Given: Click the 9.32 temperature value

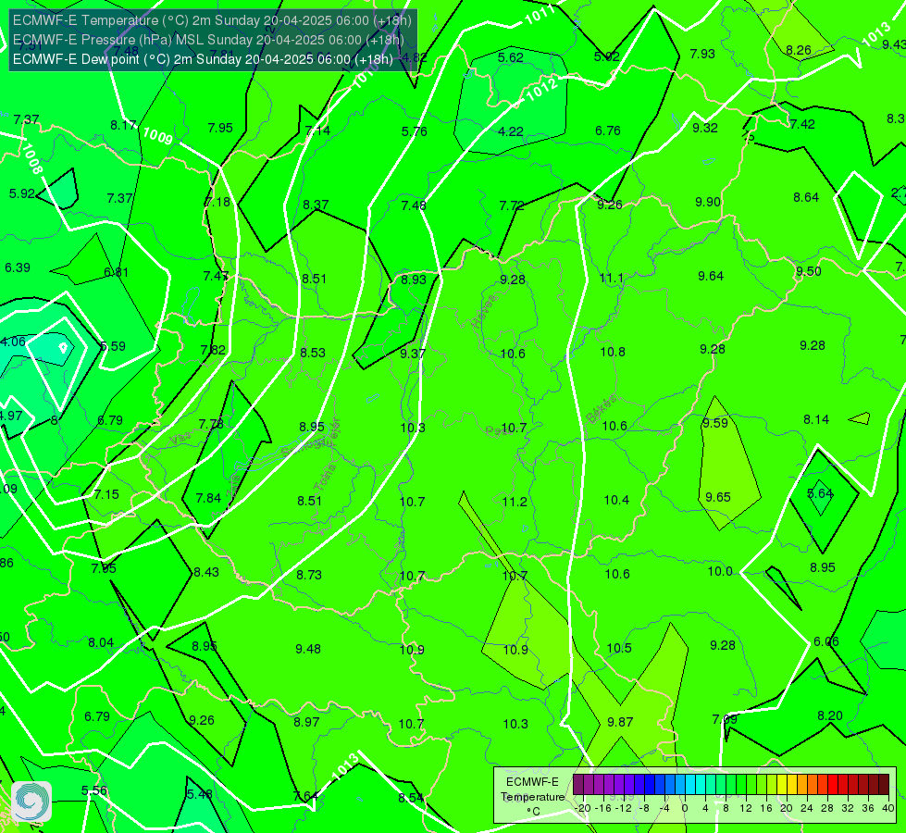Looking at the screenshot, I should (705, 128).
